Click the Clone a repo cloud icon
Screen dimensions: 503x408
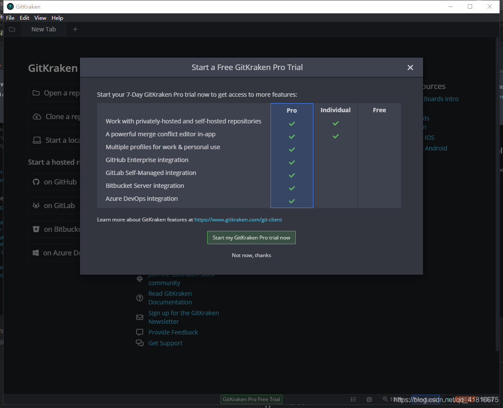point(37,117)
